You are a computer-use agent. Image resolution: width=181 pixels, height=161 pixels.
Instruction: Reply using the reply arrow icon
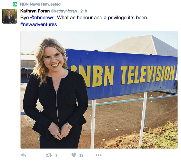tap(23, 155)
